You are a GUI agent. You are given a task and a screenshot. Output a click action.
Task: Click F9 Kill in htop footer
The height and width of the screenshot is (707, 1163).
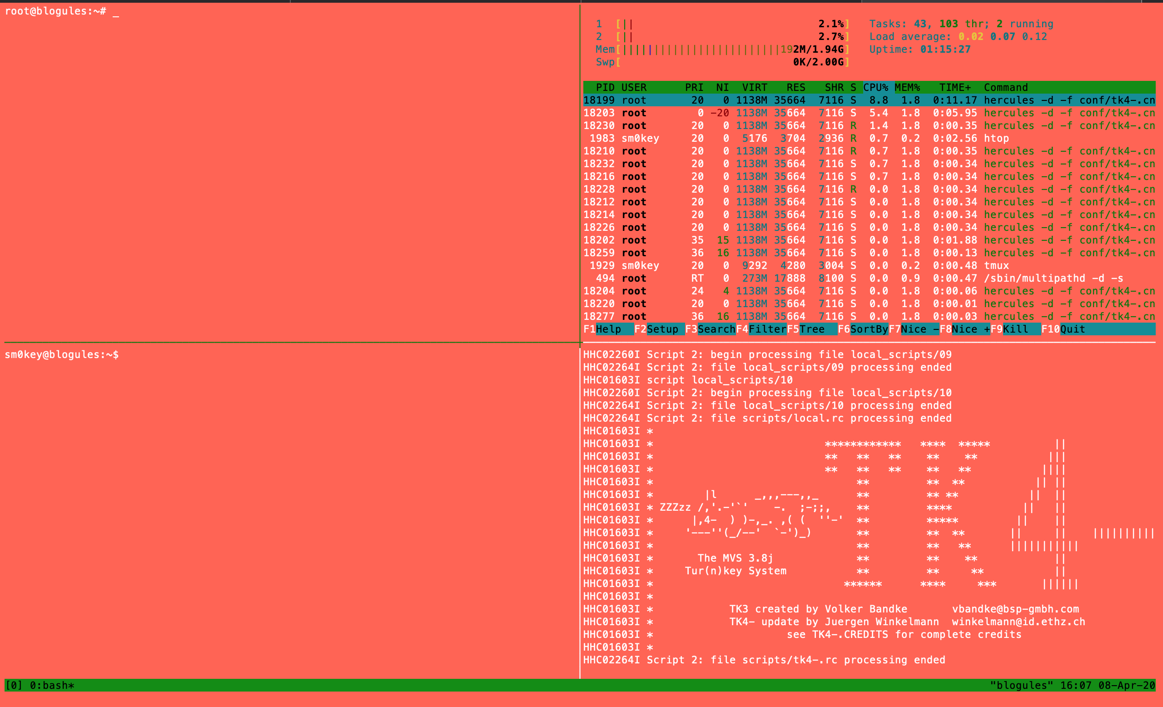coord(1016,329)
